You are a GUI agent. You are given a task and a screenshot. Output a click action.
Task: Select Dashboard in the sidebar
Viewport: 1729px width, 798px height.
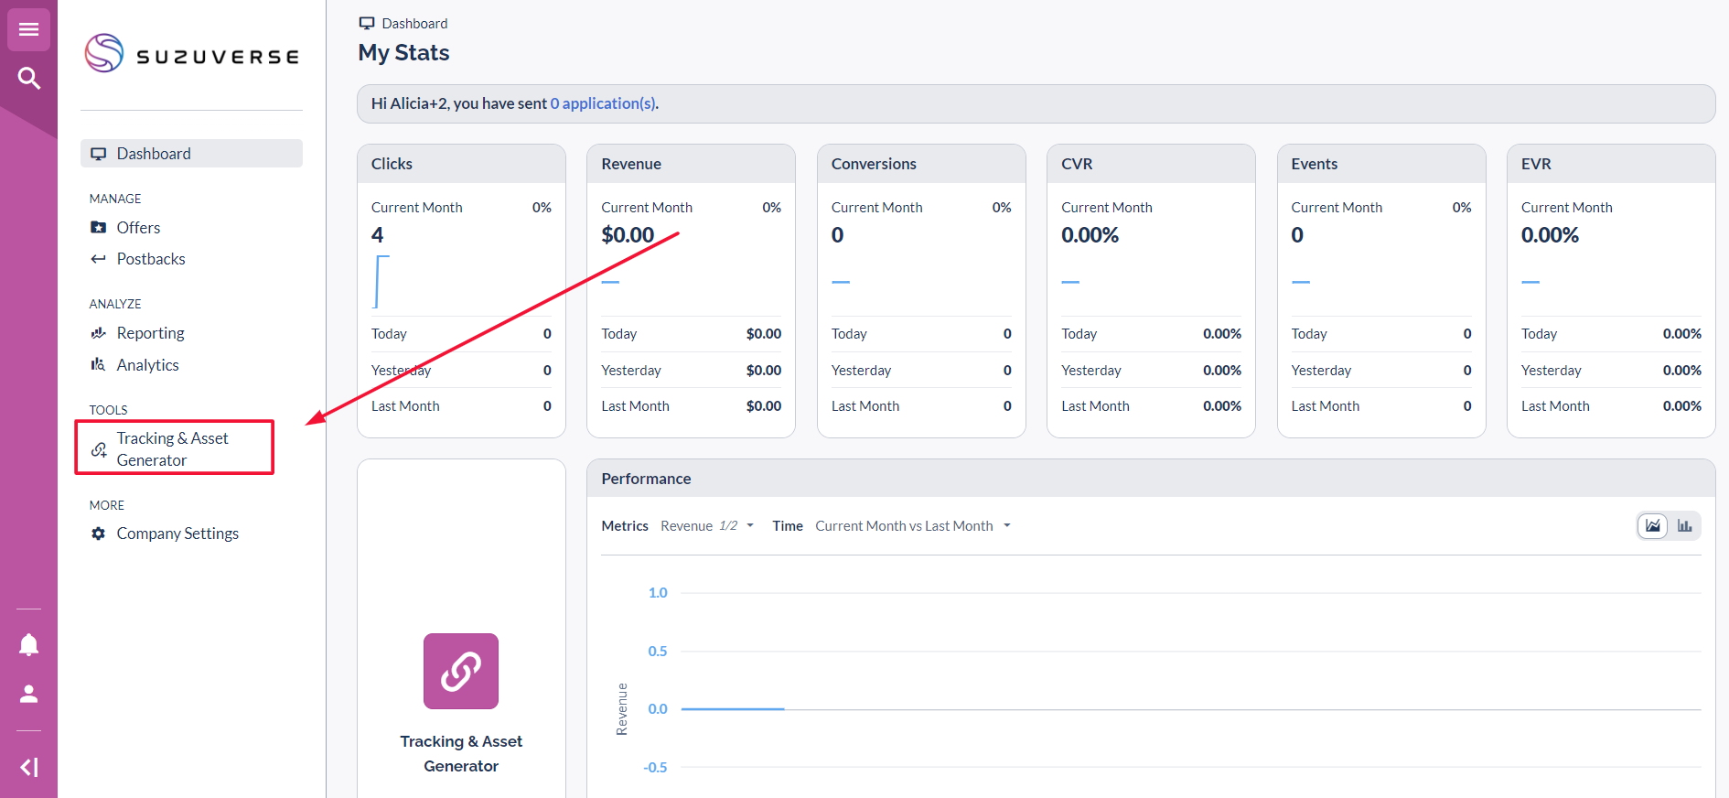[154, 154]
